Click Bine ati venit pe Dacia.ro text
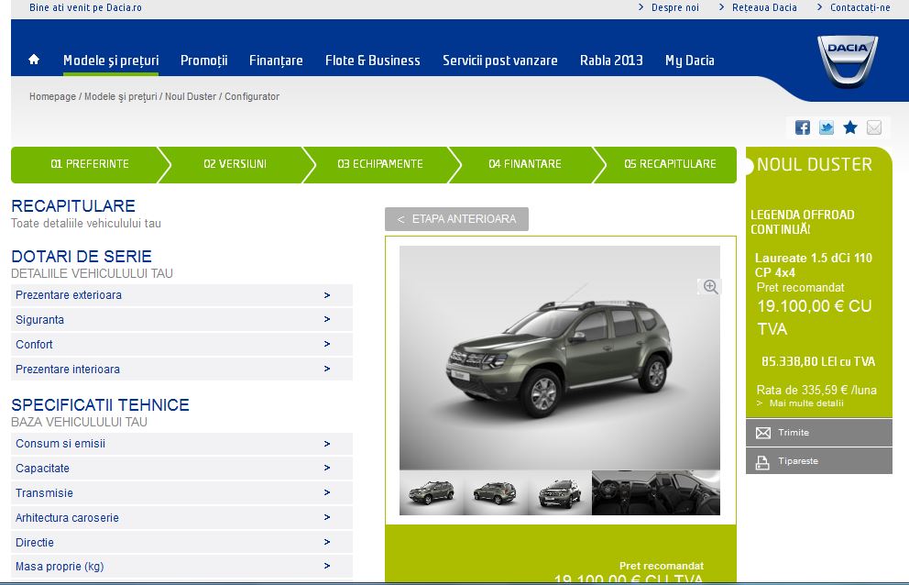This screenshot has height=585, width=909. [x=85, y=7]
